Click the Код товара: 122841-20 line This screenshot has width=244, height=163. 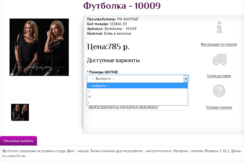107,24
